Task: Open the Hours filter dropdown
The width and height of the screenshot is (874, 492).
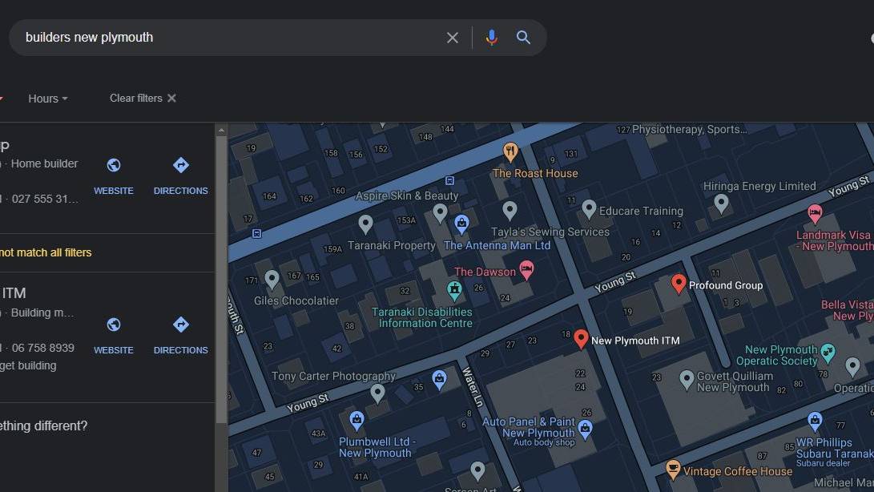Action: coord(48,99)
